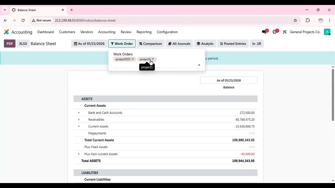Open Posted Entries options
The height and width of the screenshot is (188, 335).
click(233, 44)
